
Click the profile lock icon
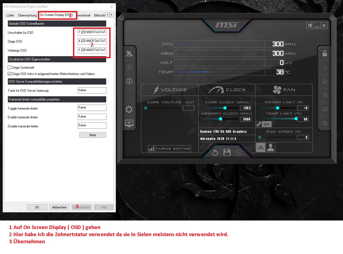(x=325, y=53)
